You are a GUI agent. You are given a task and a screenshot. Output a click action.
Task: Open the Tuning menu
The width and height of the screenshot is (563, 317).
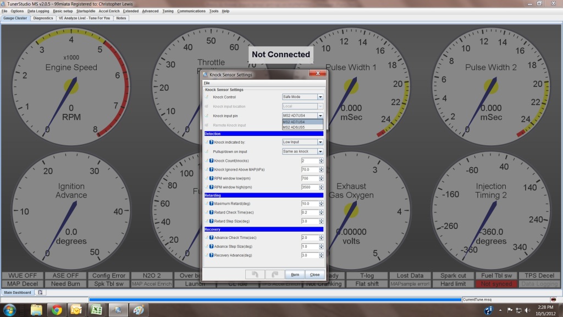tap(167, 11)
